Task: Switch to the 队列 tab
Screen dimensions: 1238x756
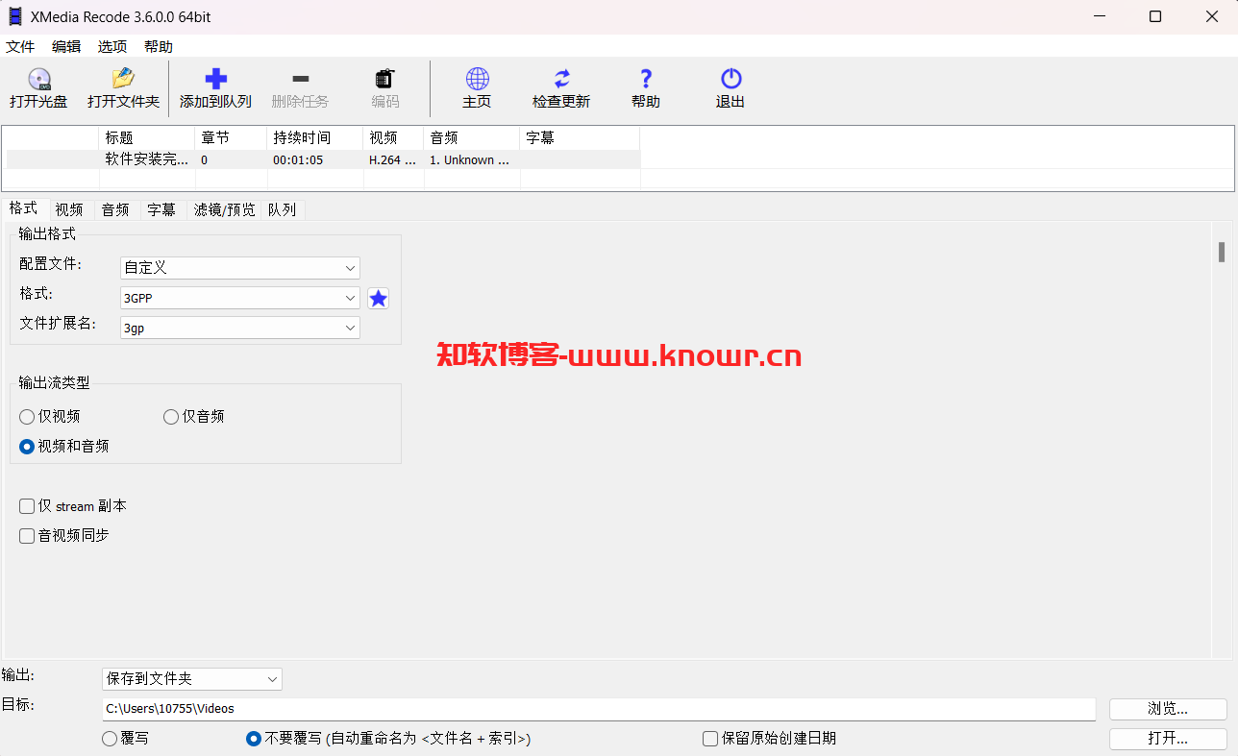Action: [282, 209]
